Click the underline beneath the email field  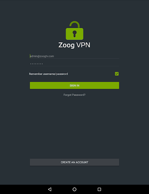coord(74,59)
